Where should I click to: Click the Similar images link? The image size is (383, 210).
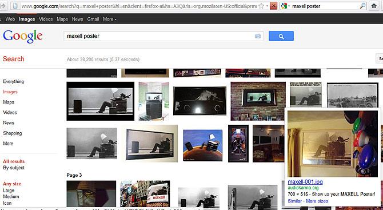[294, 201]
